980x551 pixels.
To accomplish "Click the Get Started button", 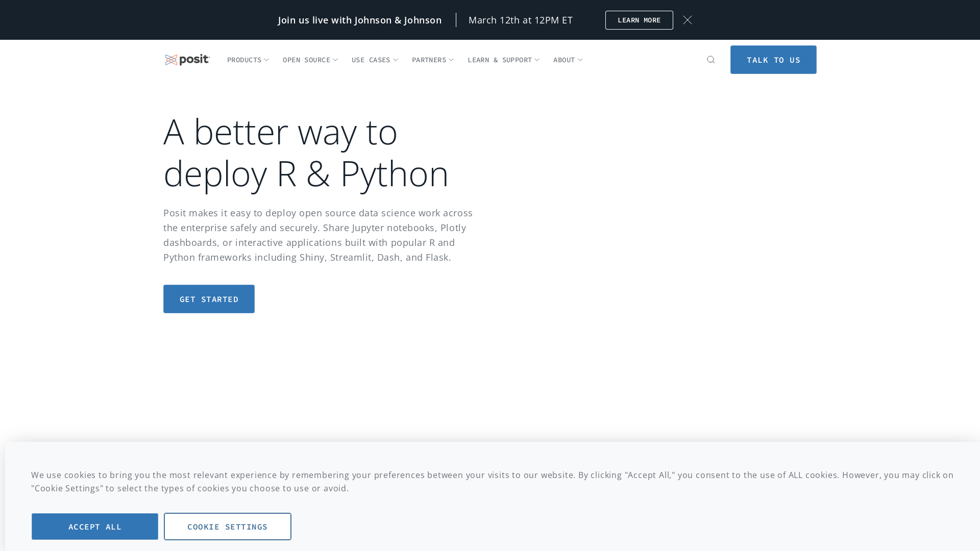I will click(209, 299).
